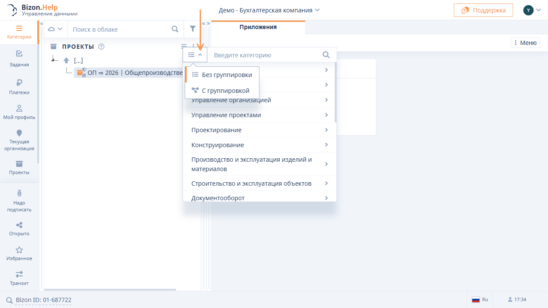This screenshot has height=308, width=548.
Task: Expand the Проектирование category
Action: 259,130
